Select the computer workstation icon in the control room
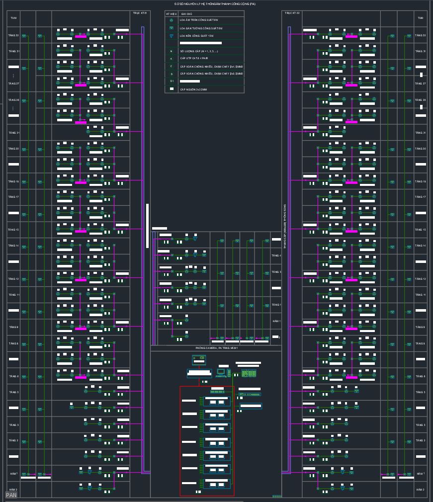The width and height of the screenshot is (433, 502). (x=221, y=372)
